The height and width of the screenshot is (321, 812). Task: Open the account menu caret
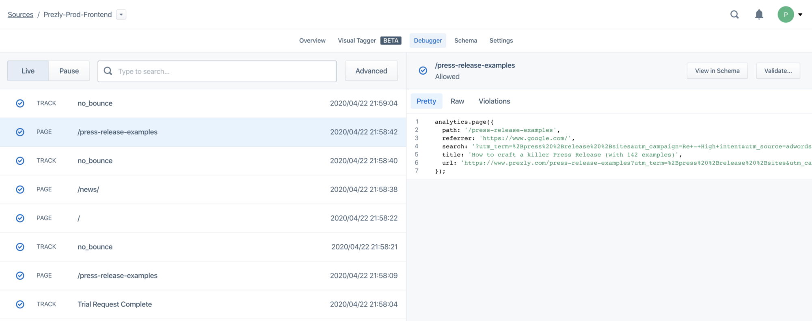800,15
